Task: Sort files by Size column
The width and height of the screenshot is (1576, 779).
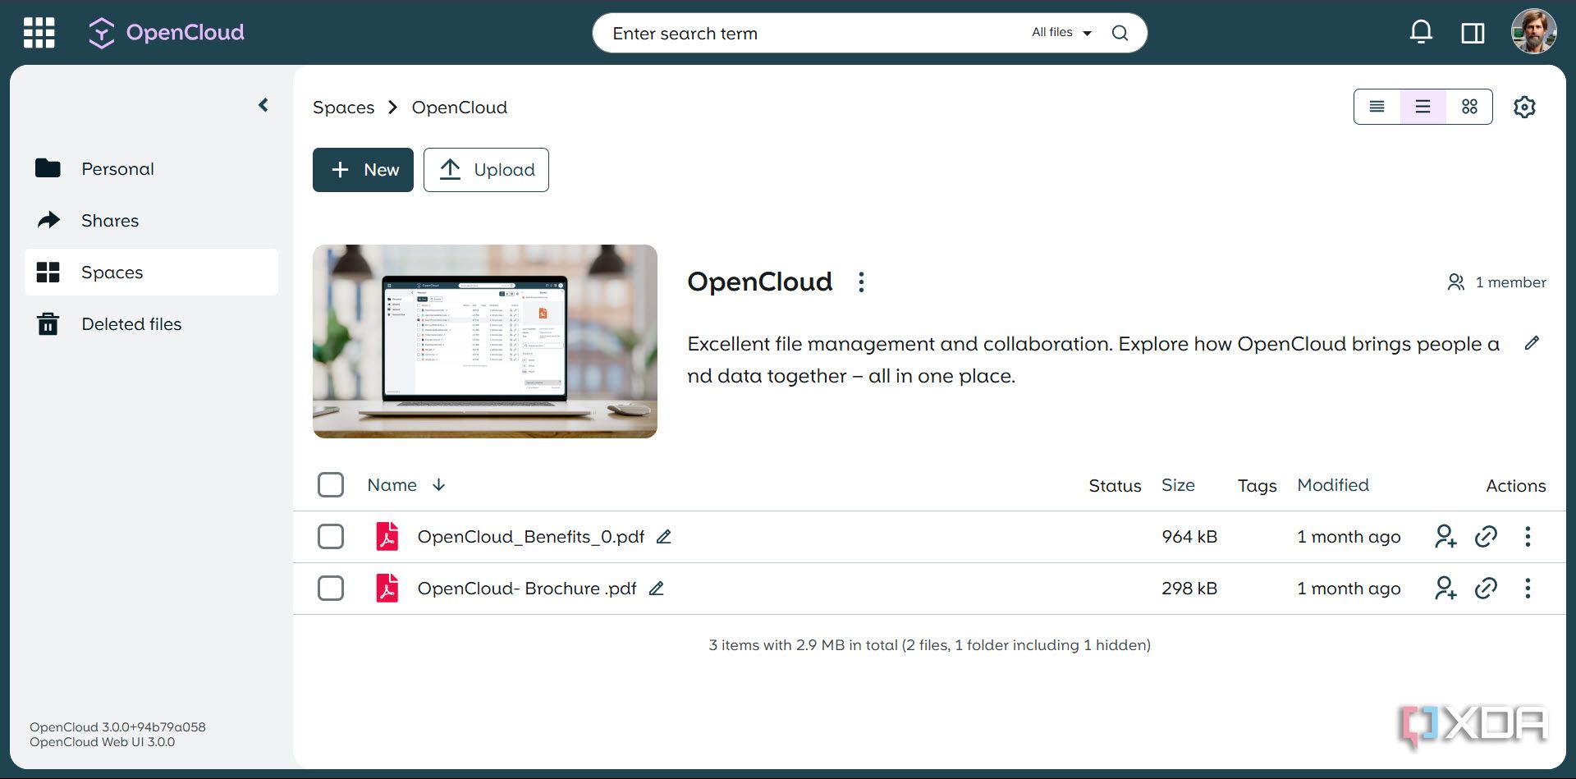Action: [1178, 485]
